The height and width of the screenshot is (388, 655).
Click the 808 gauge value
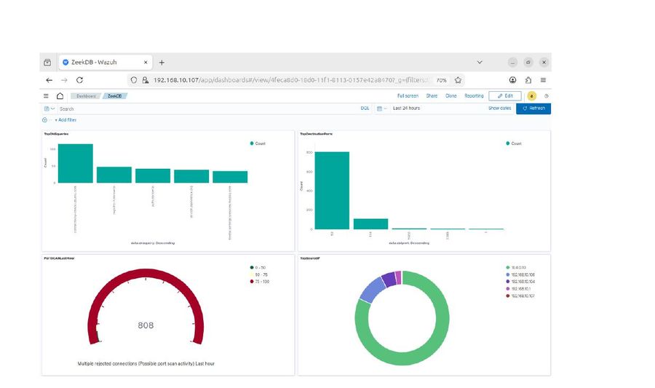point(146,325)
